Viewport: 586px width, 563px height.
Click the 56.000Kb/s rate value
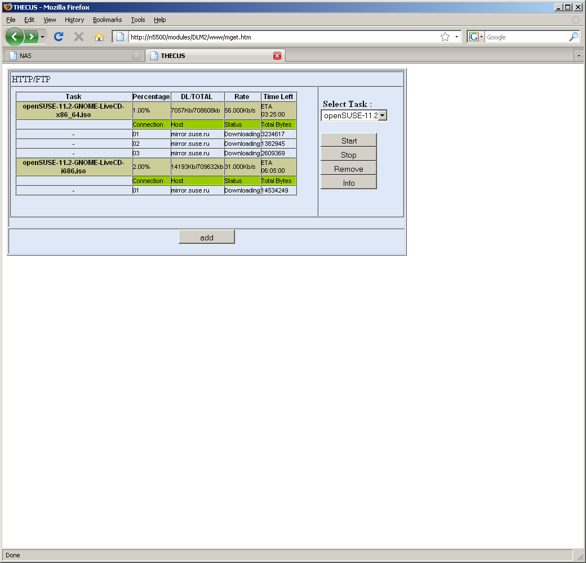[x=240, y=110]
